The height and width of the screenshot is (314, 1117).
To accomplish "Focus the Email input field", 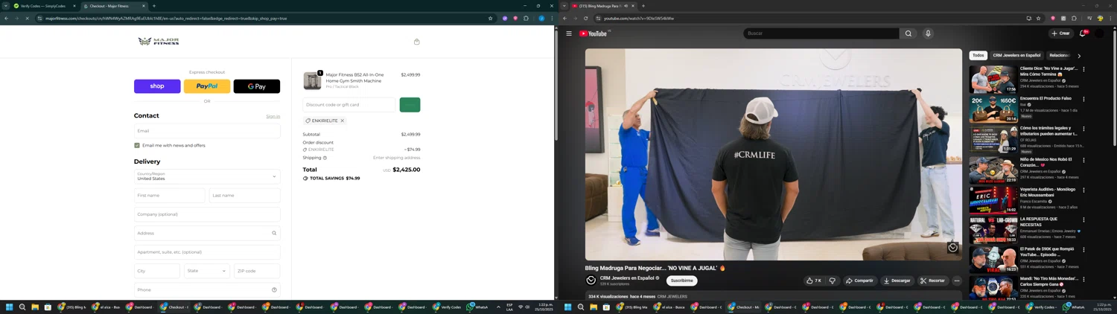I will [207, 131].
